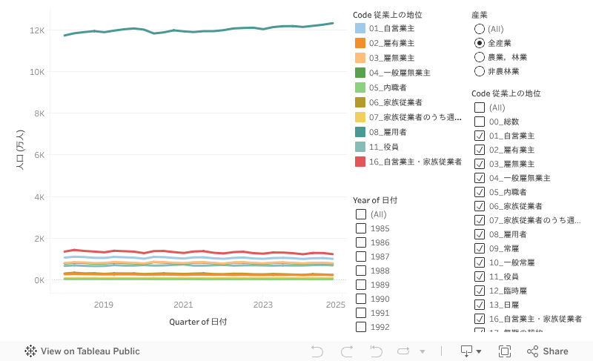Check the 00_総数 filter checkbox

(x=480, y=122)
